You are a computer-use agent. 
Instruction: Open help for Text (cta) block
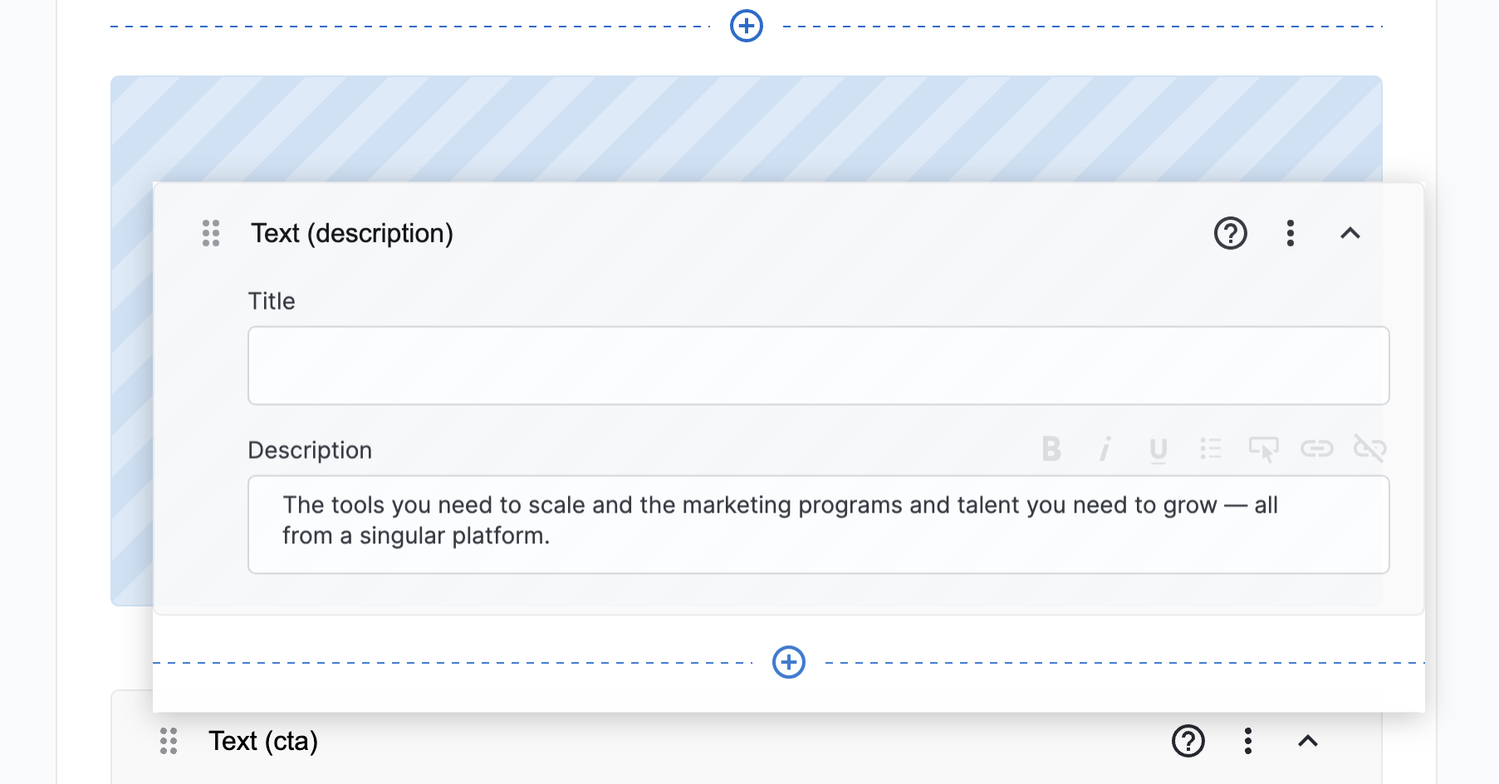(x=1188, y=741)
